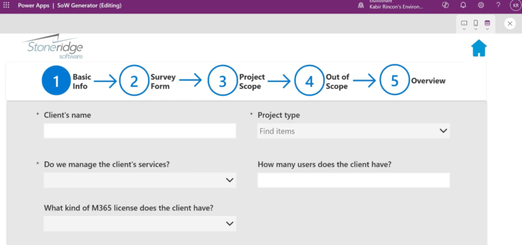Focus the number of users input field

(353, 180)
